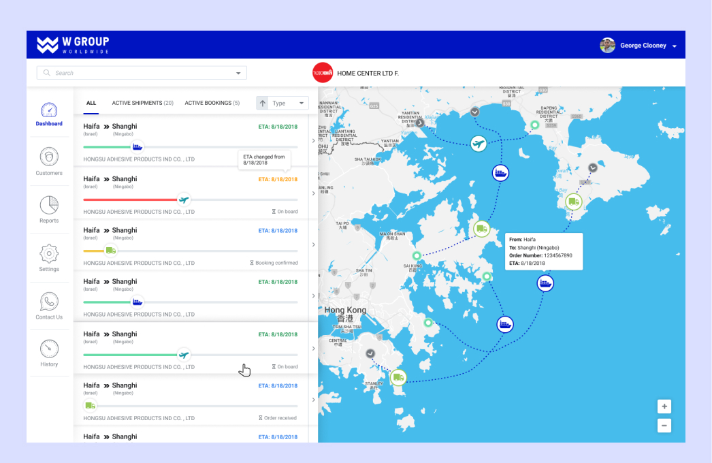This screenshot has width=712, height=463.
Task: Open the History clock icon
Action: click(49, 349)
